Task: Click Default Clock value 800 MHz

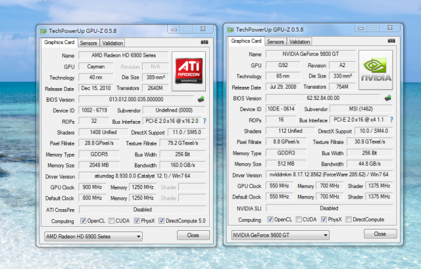Action: coord(92,198)
